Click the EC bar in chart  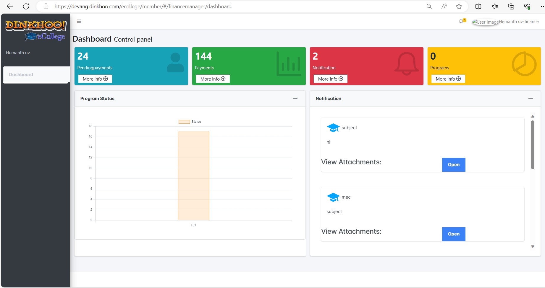194,176
